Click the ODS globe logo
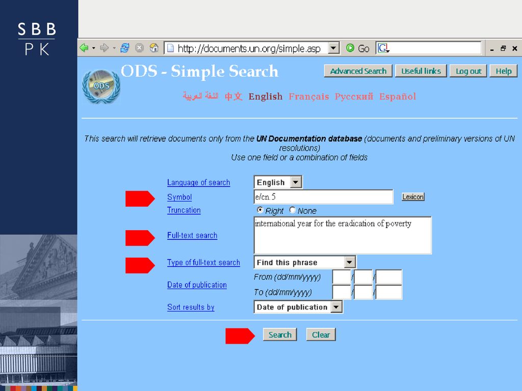 [101, 86]
